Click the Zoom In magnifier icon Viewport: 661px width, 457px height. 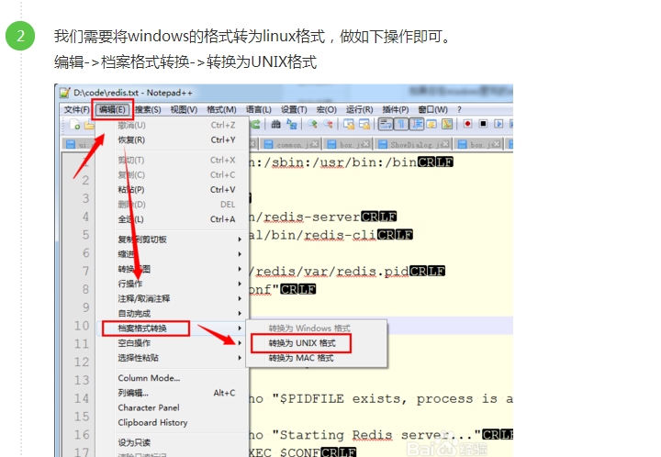click(x=312, y=124)
